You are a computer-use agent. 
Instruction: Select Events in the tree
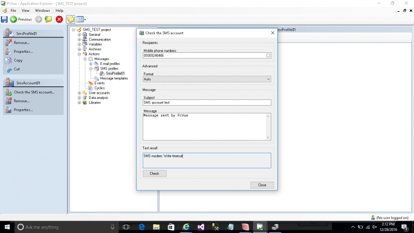99,83
